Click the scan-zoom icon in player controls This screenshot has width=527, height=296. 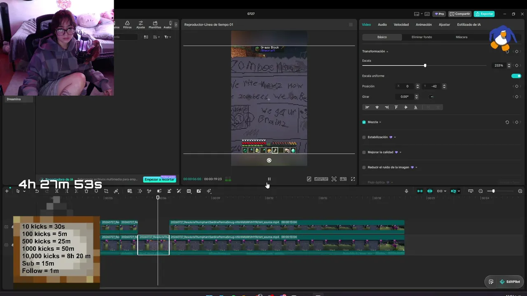tap(334, 179)
